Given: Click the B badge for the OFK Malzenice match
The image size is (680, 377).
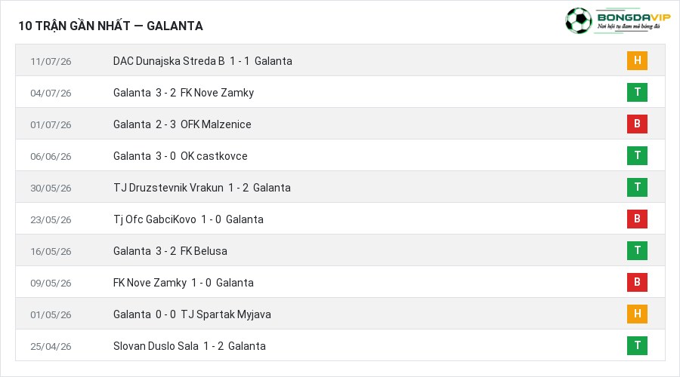Looking at the screenshot, I should coord(637,124).
